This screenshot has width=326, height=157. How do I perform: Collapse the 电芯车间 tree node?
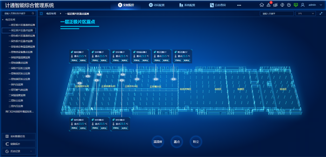(x=3, y=20)
